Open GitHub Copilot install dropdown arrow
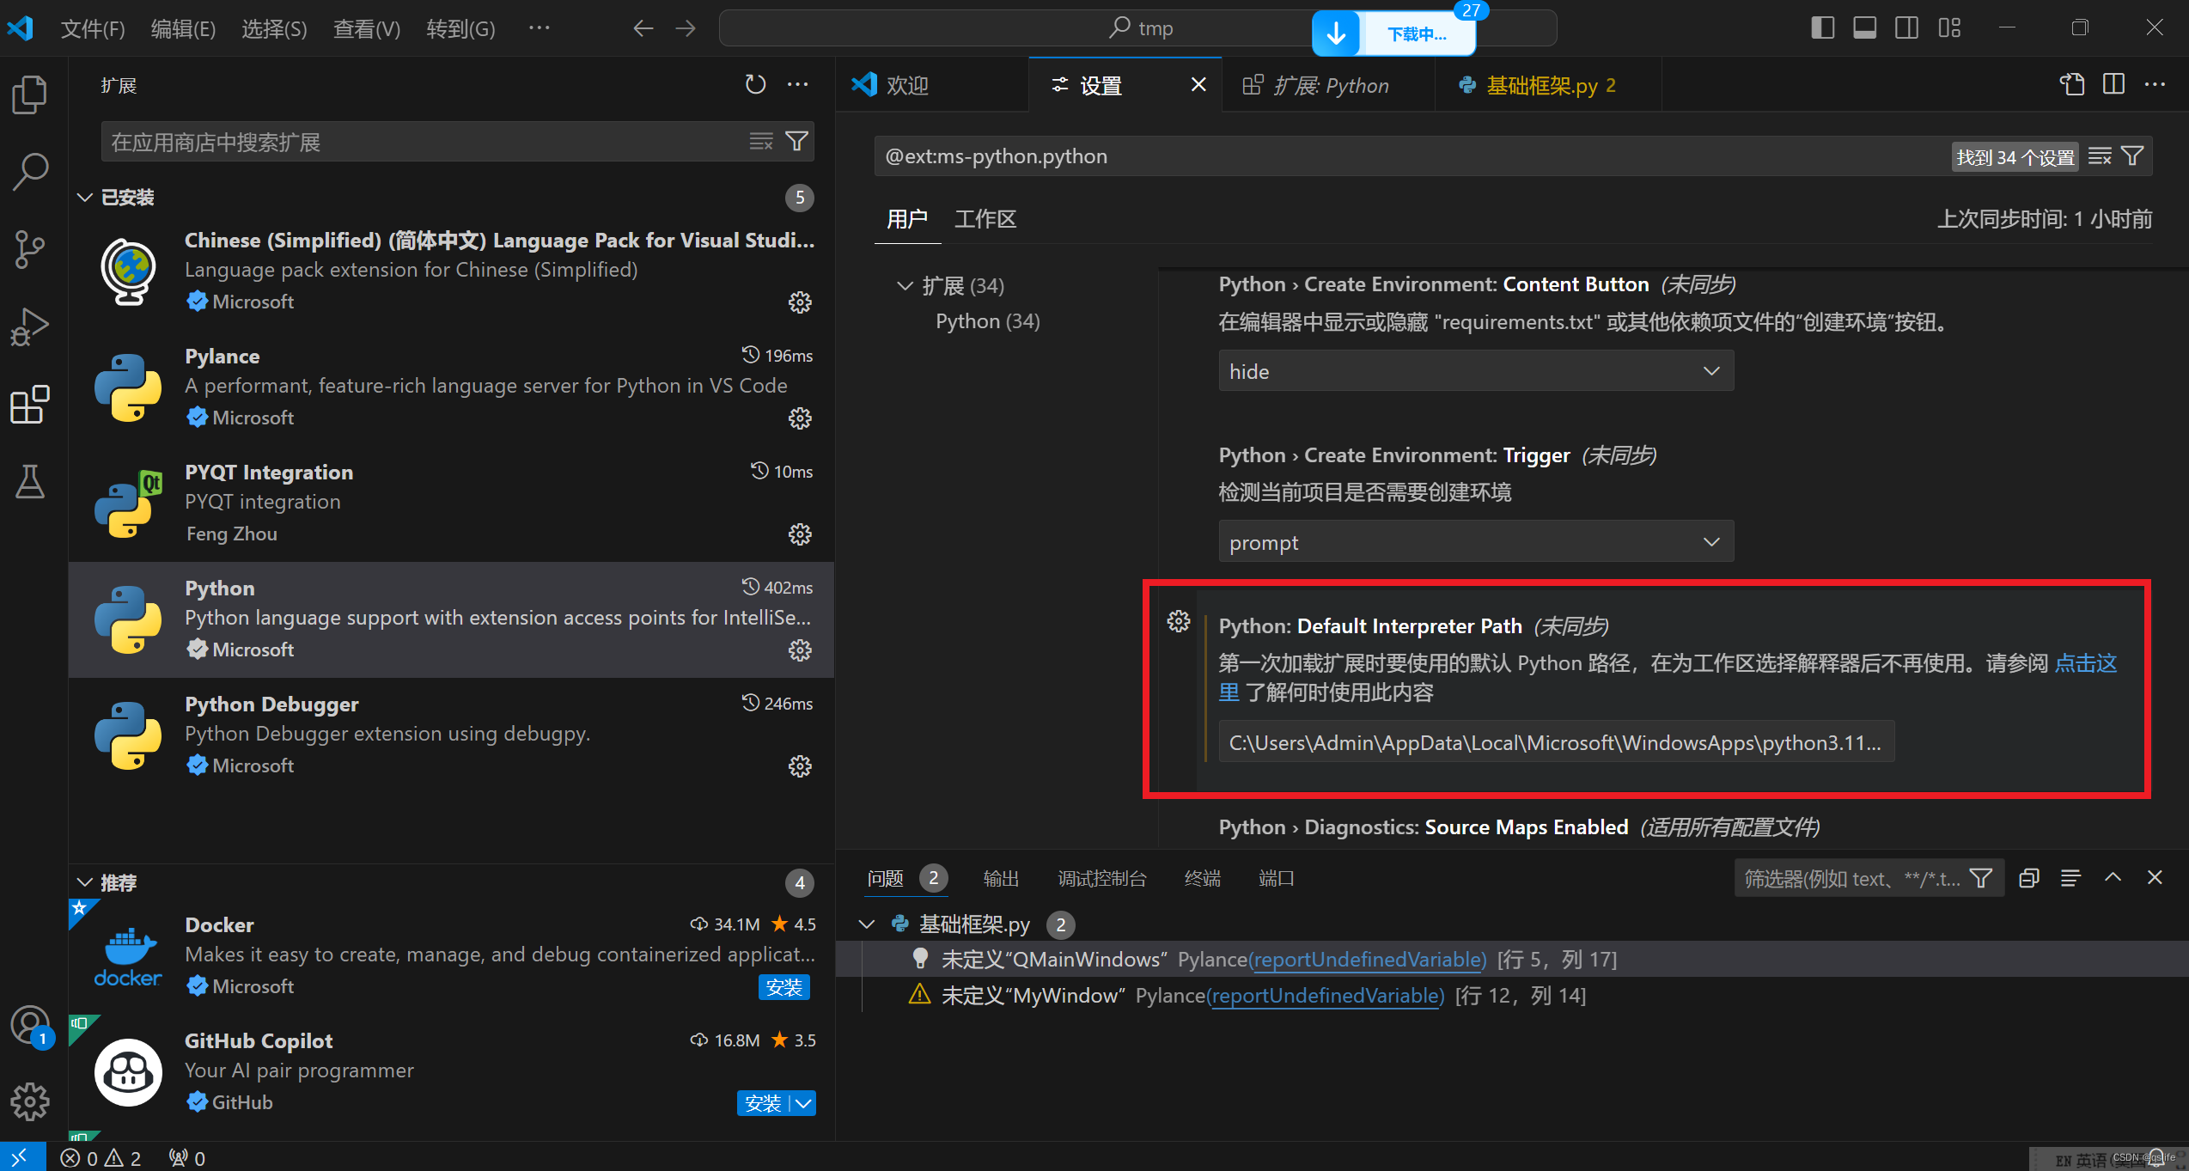 tap(803, 1103)
